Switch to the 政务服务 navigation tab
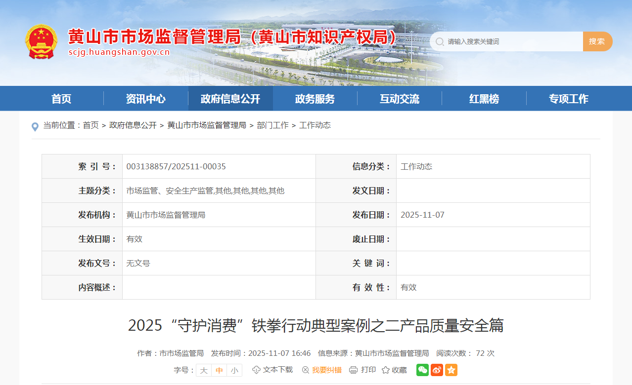 pyautogui.click(x=315, y=98)
